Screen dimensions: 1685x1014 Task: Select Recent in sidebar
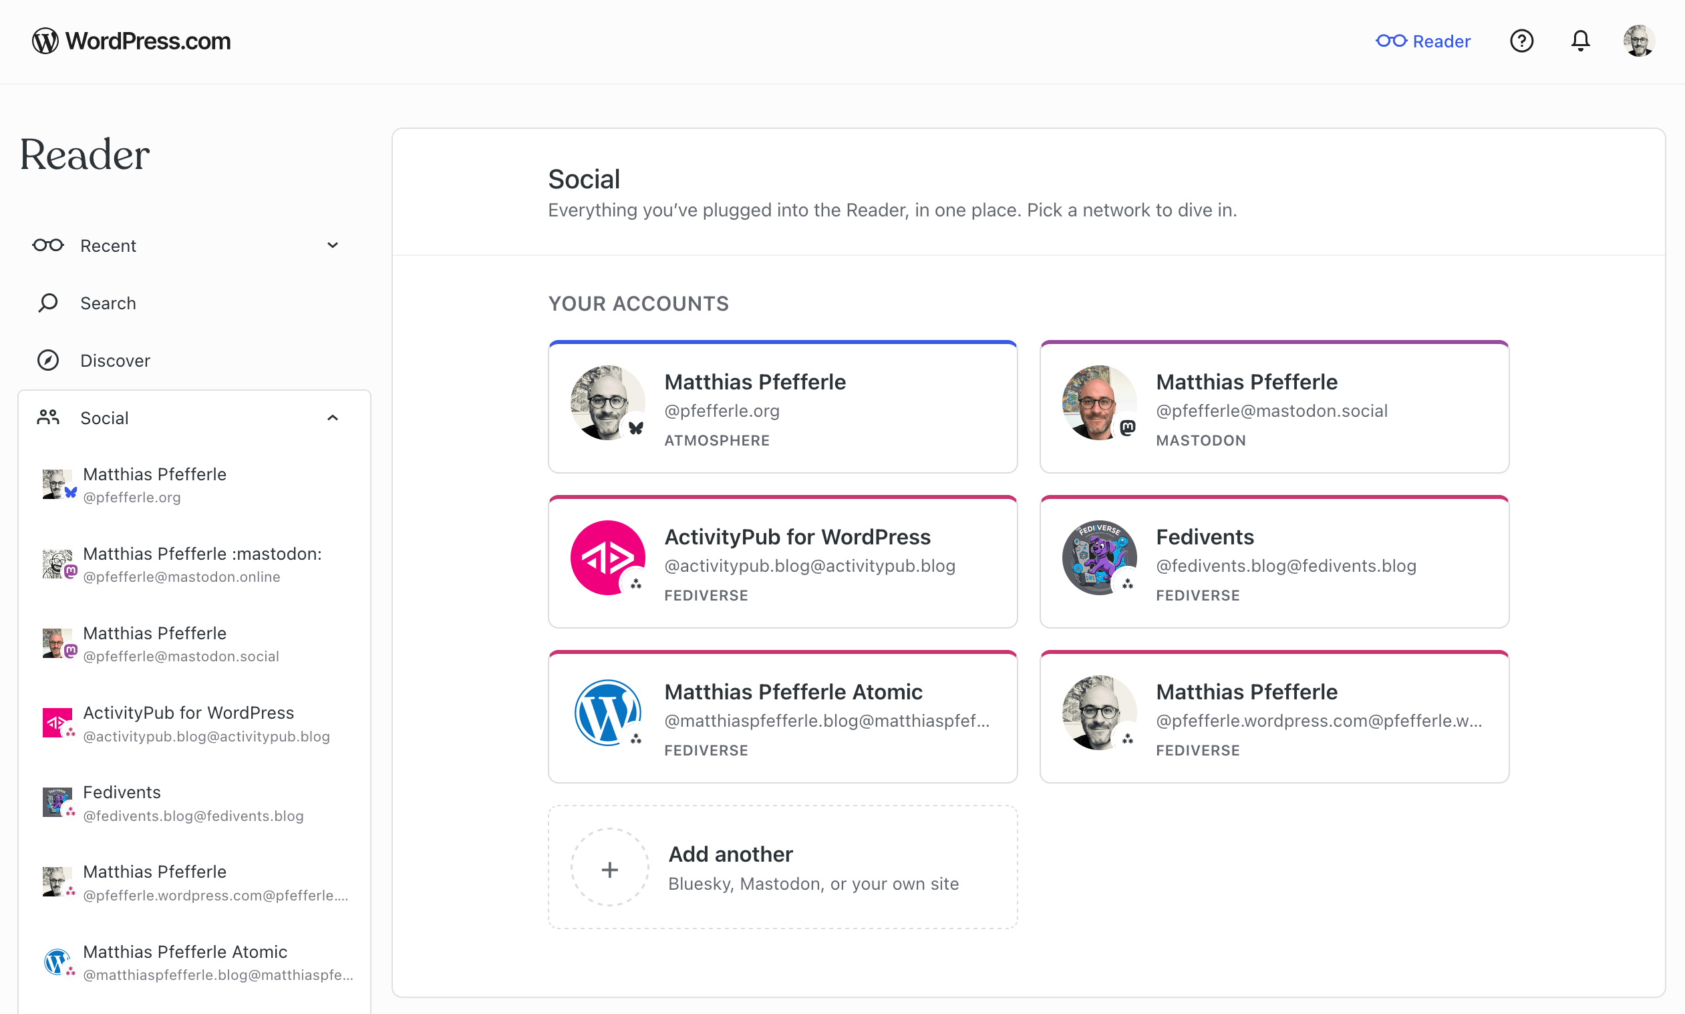coord(194,245)
